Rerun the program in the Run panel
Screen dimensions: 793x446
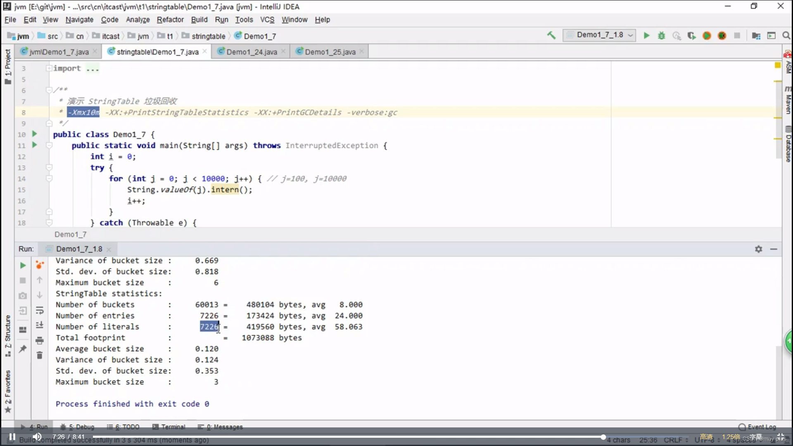pos(23,266)
